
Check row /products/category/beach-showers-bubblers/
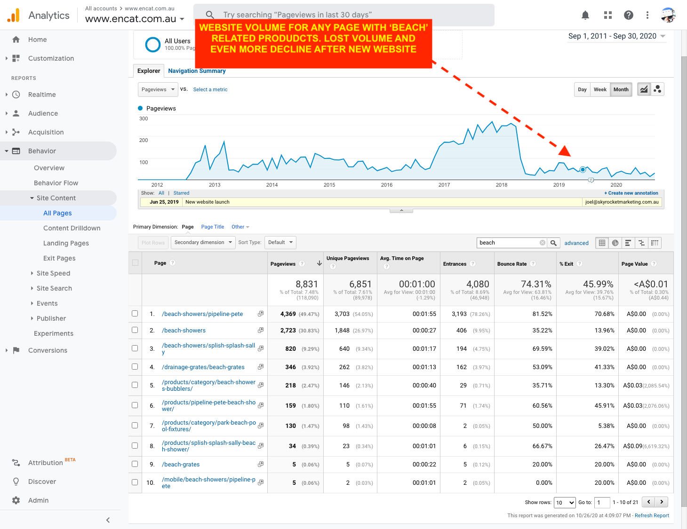point(135,385)
